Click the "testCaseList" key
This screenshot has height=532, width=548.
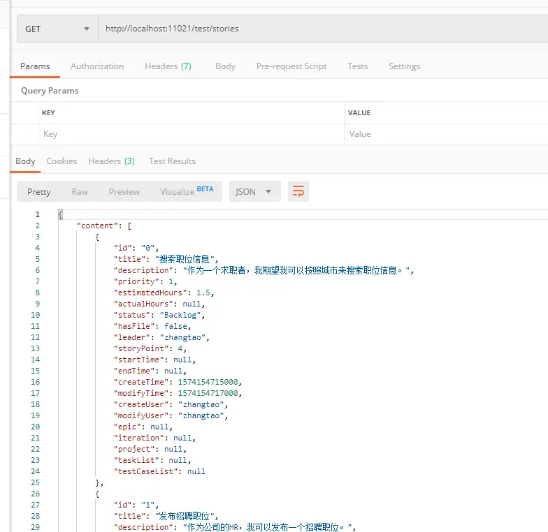[x=145, y=472]
